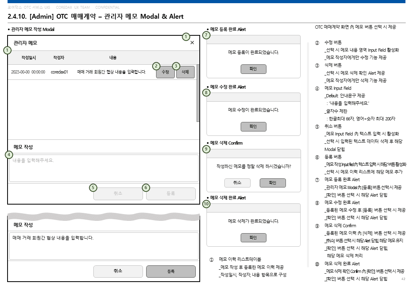Screen dimensions: 413x286
Task: Cancel the memo delete confirm dialog
Action: 237,183
